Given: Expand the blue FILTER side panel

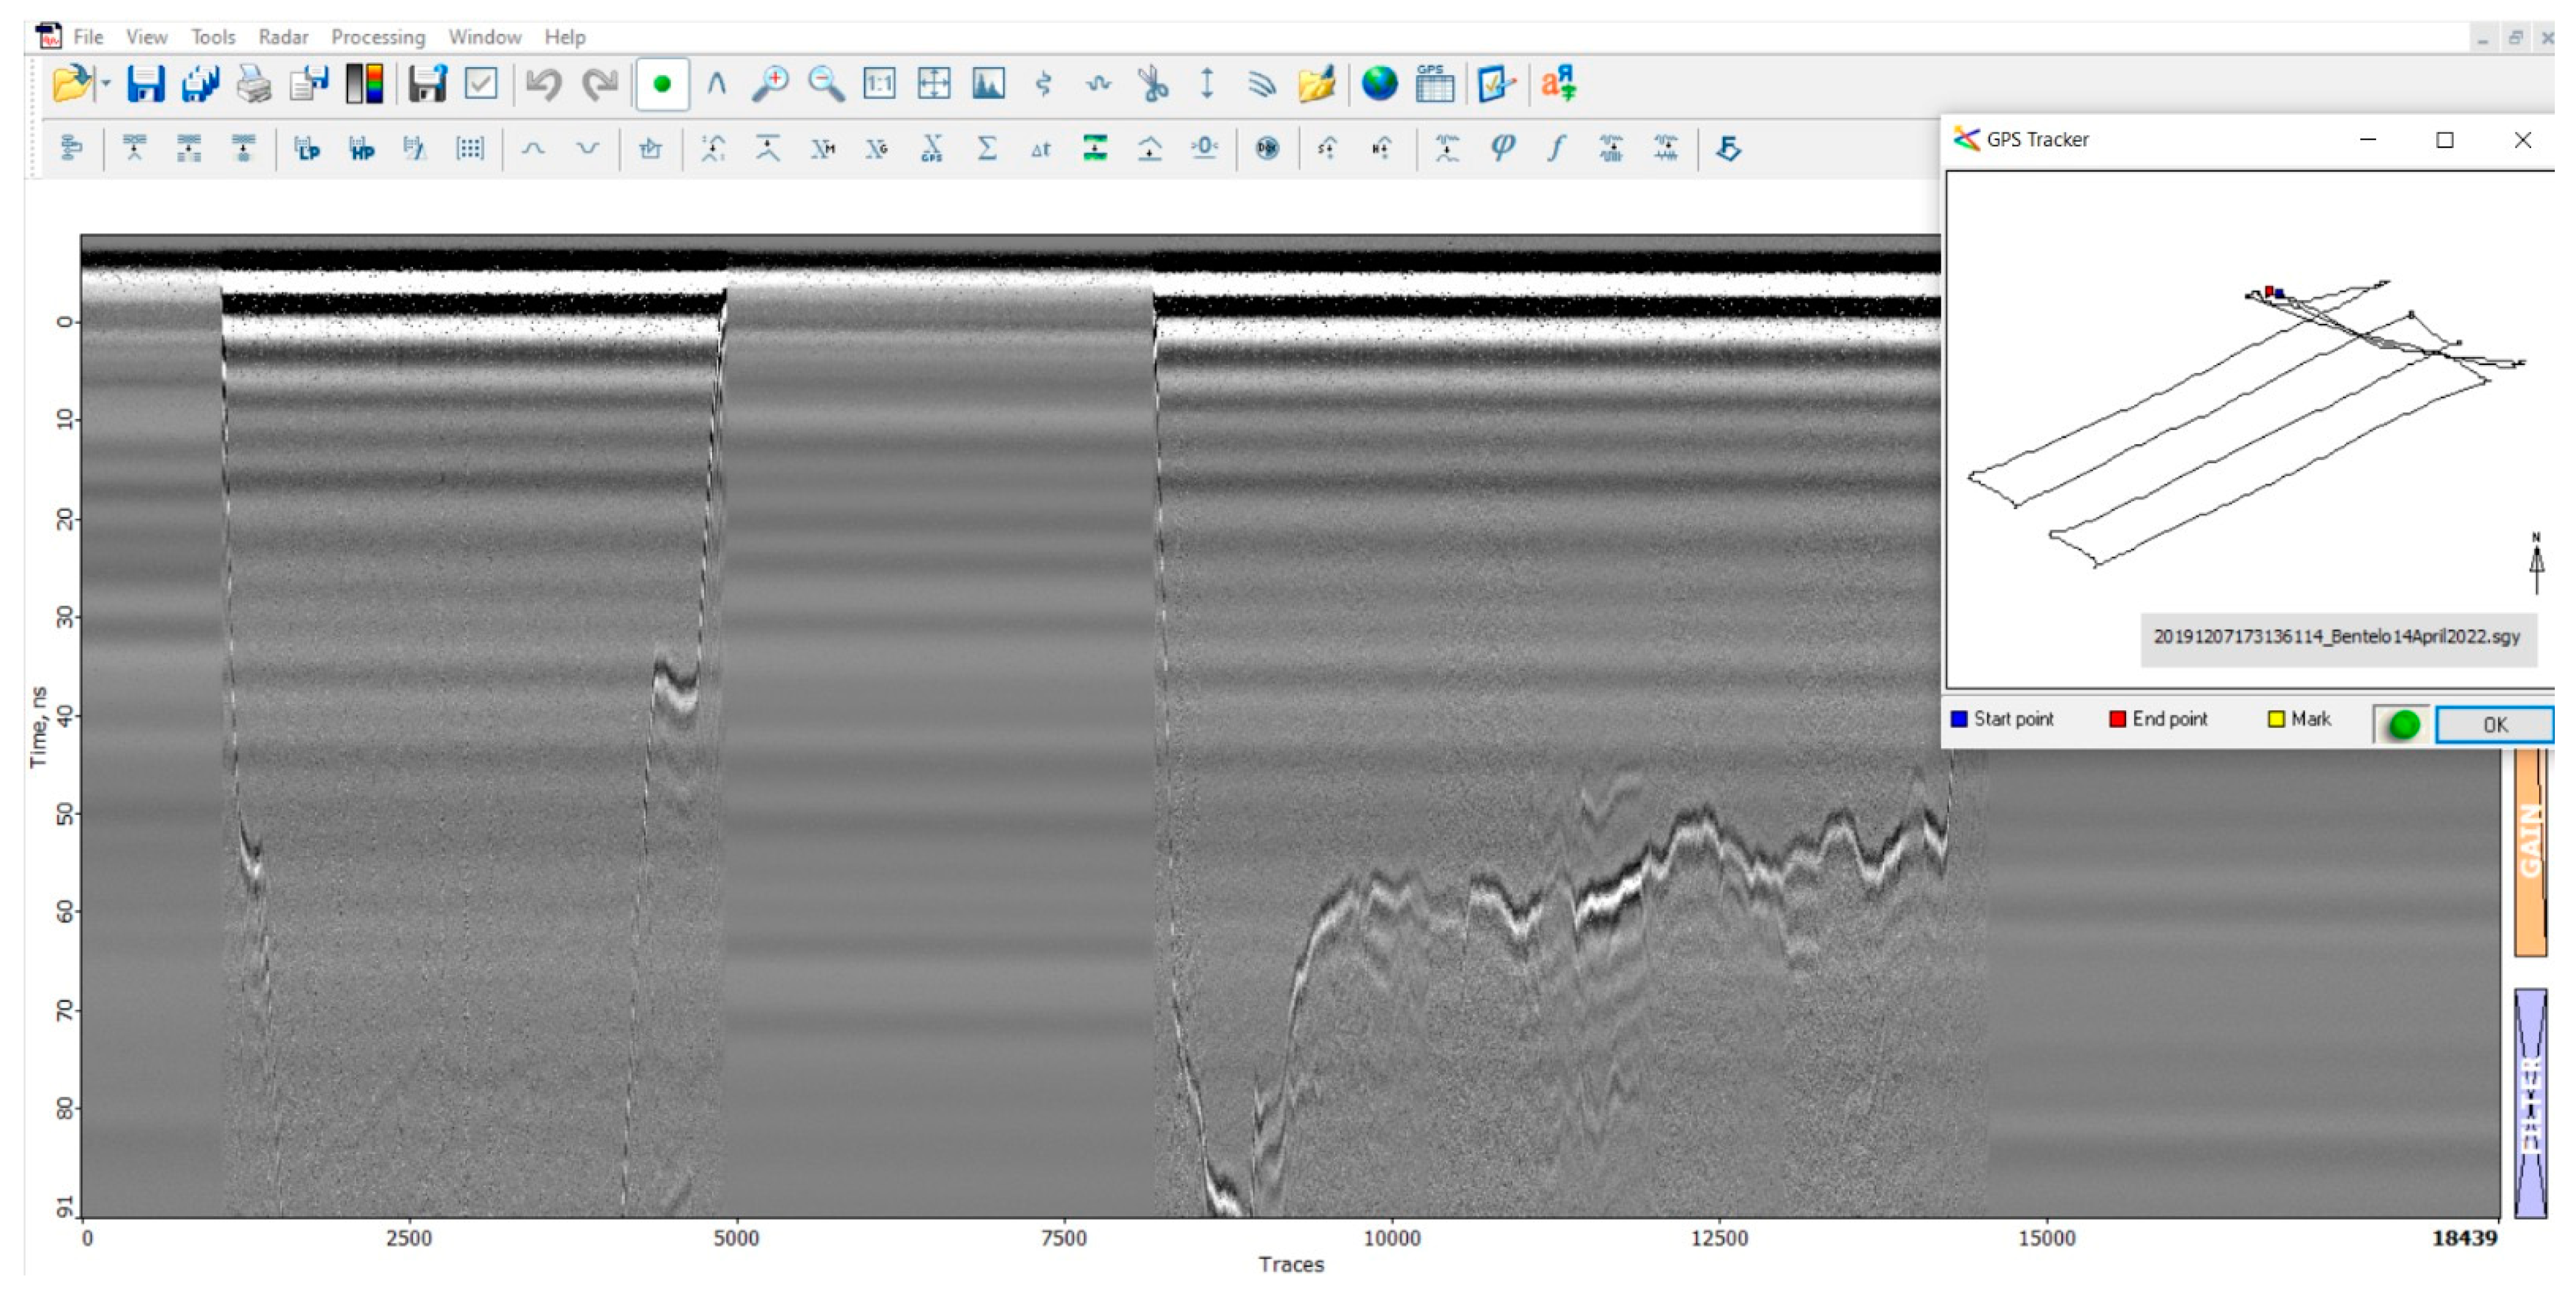Looking at the screenshot, I should [2530, 1103].
